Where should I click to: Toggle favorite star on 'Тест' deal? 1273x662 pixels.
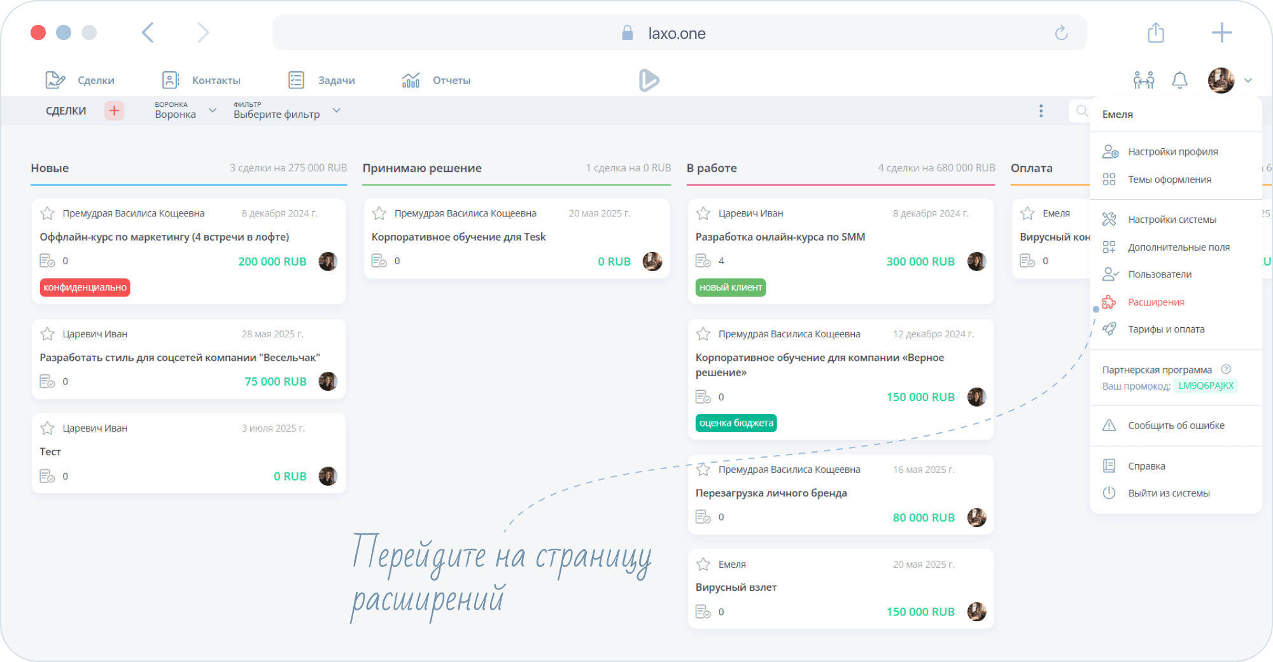pos(47,428)
